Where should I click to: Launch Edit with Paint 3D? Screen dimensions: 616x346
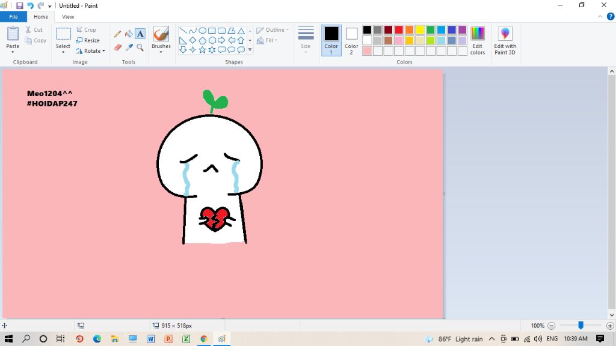505,40
